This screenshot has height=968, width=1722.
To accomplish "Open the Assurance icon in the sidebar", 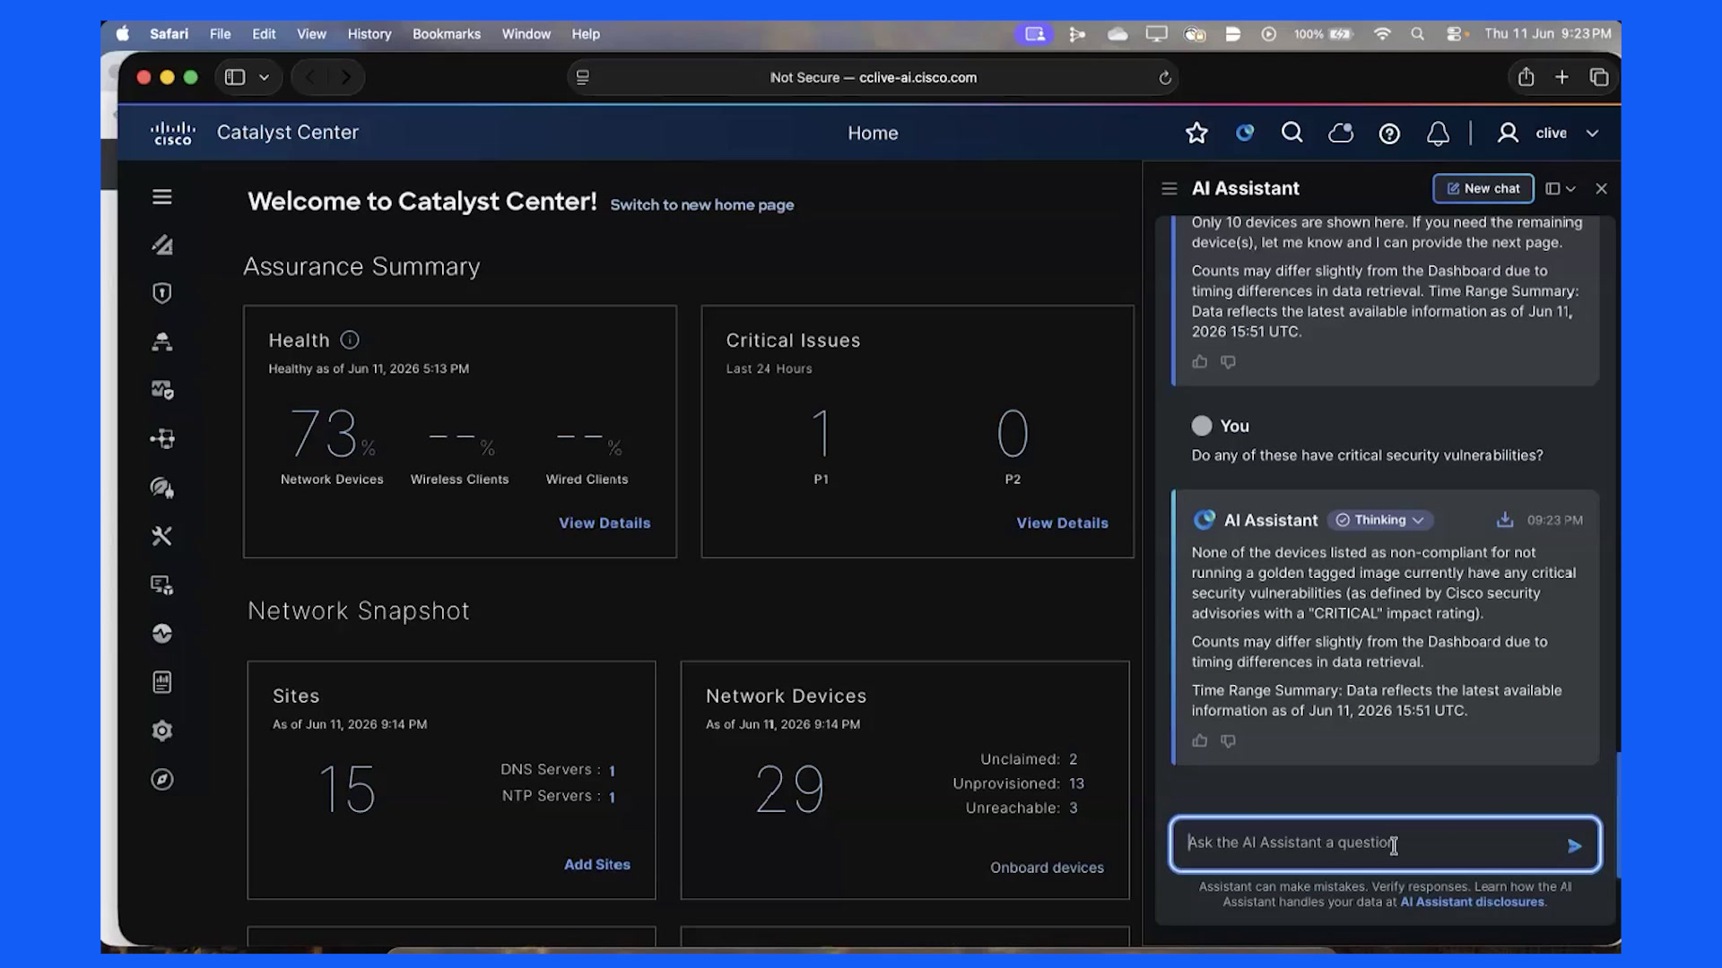I will (x=161, y=390).
